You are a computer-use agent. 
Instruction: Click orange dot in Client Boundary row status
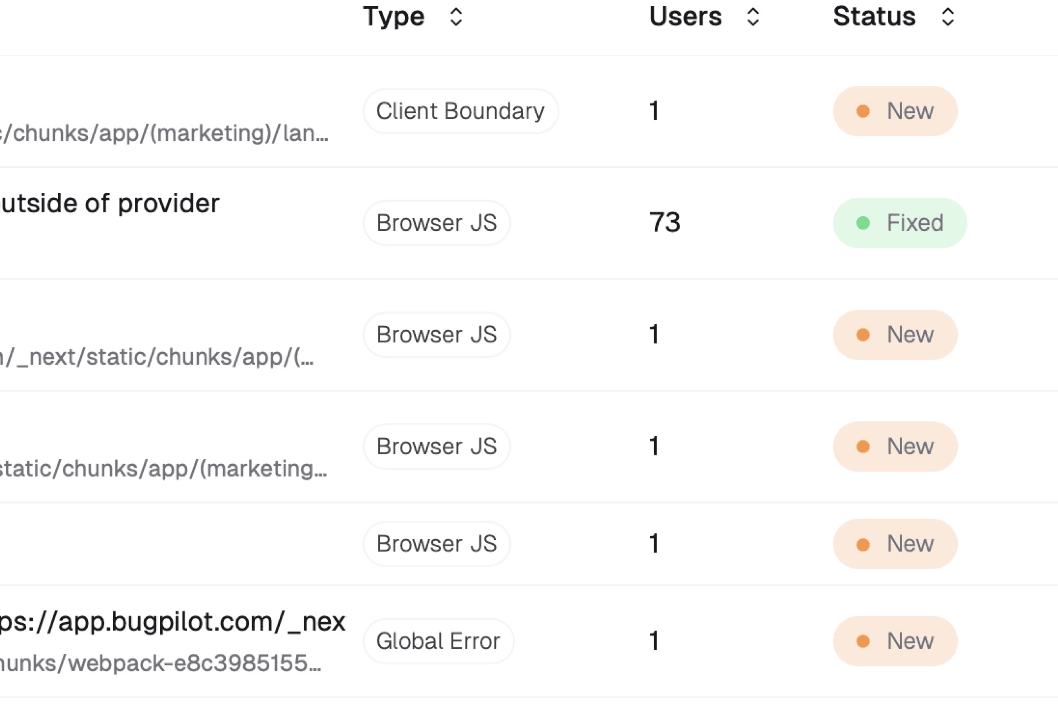[863, 111]
